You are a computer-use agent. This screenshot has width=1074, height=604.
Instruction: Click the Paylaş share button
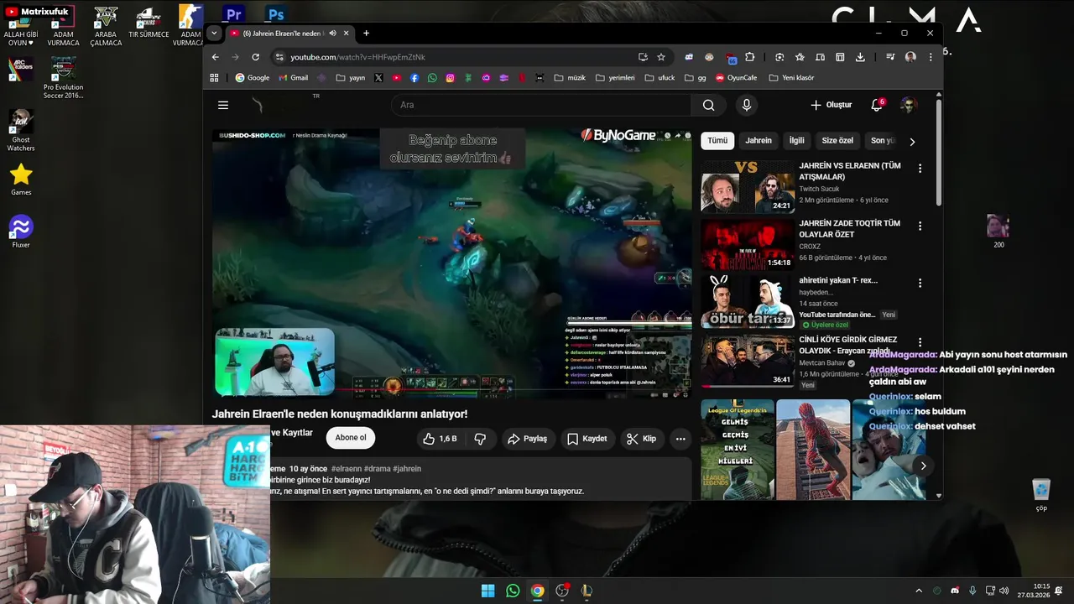(x=528, y=438)
